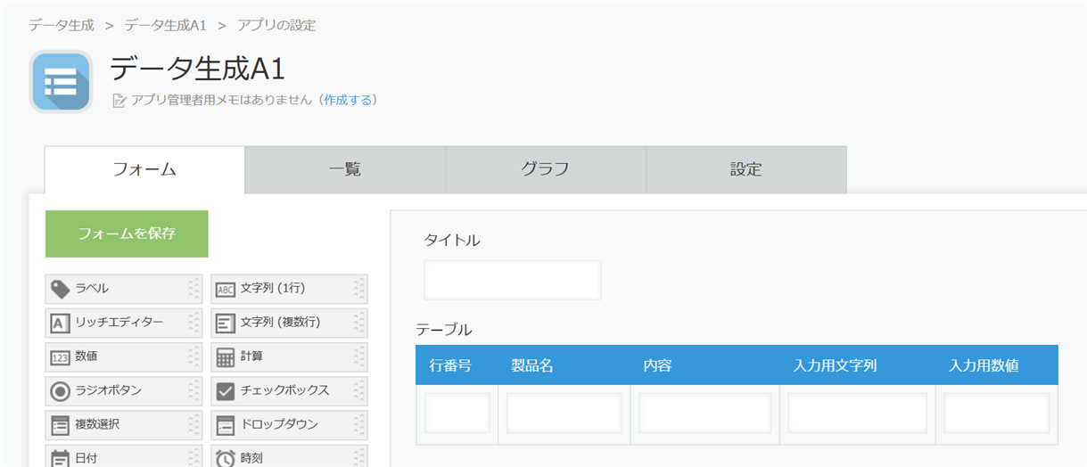Select the 複数選択 field icon
The image size is (1087, 467).
(60, 424)
